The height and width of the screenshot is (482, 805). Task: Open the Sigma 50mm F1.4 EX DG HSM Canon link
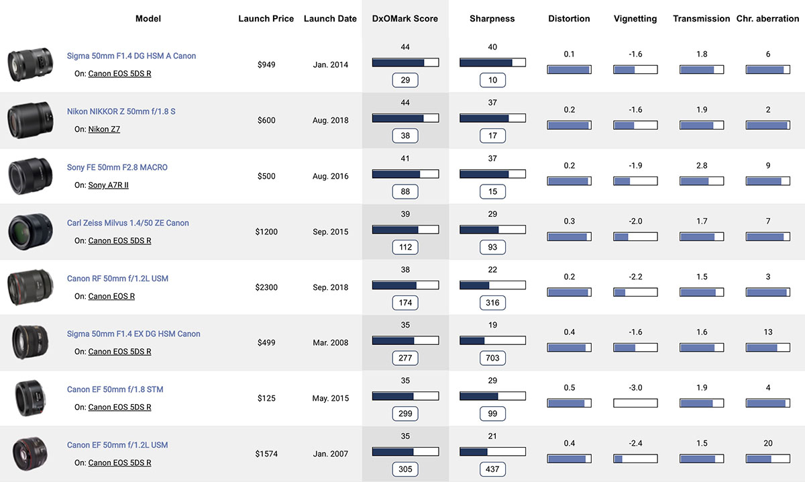pyautogui.click(x=133, y=334)
